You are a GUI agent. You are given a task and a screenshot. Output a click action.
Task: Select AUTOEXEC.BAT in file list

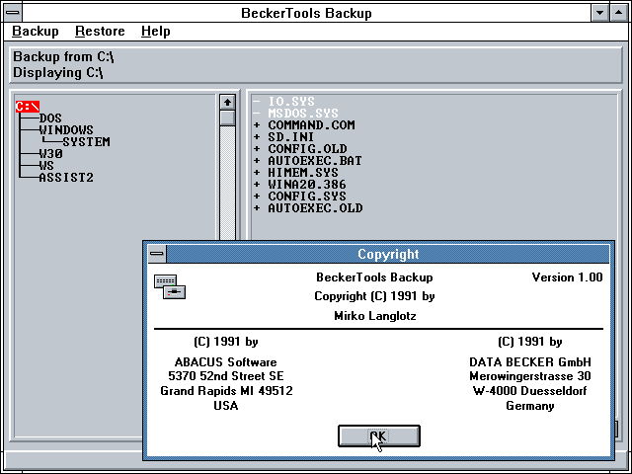click(x=315, y=160)
